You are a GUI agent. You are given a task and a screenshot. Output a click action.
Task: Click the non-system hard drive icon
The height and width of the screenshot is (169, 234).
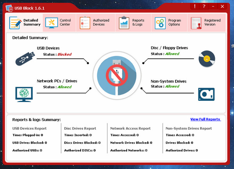[206, 94]
